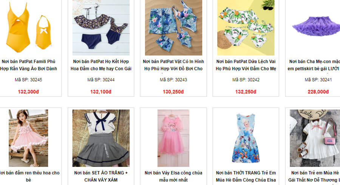Screen dimensions: 340x185
Task: Open the pink Elsa princess dress image
Action: click(x=173, y=138)
